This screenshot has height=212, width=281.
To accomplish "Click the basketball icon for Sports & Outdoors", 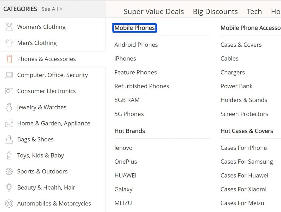I will tap(9, 171).
